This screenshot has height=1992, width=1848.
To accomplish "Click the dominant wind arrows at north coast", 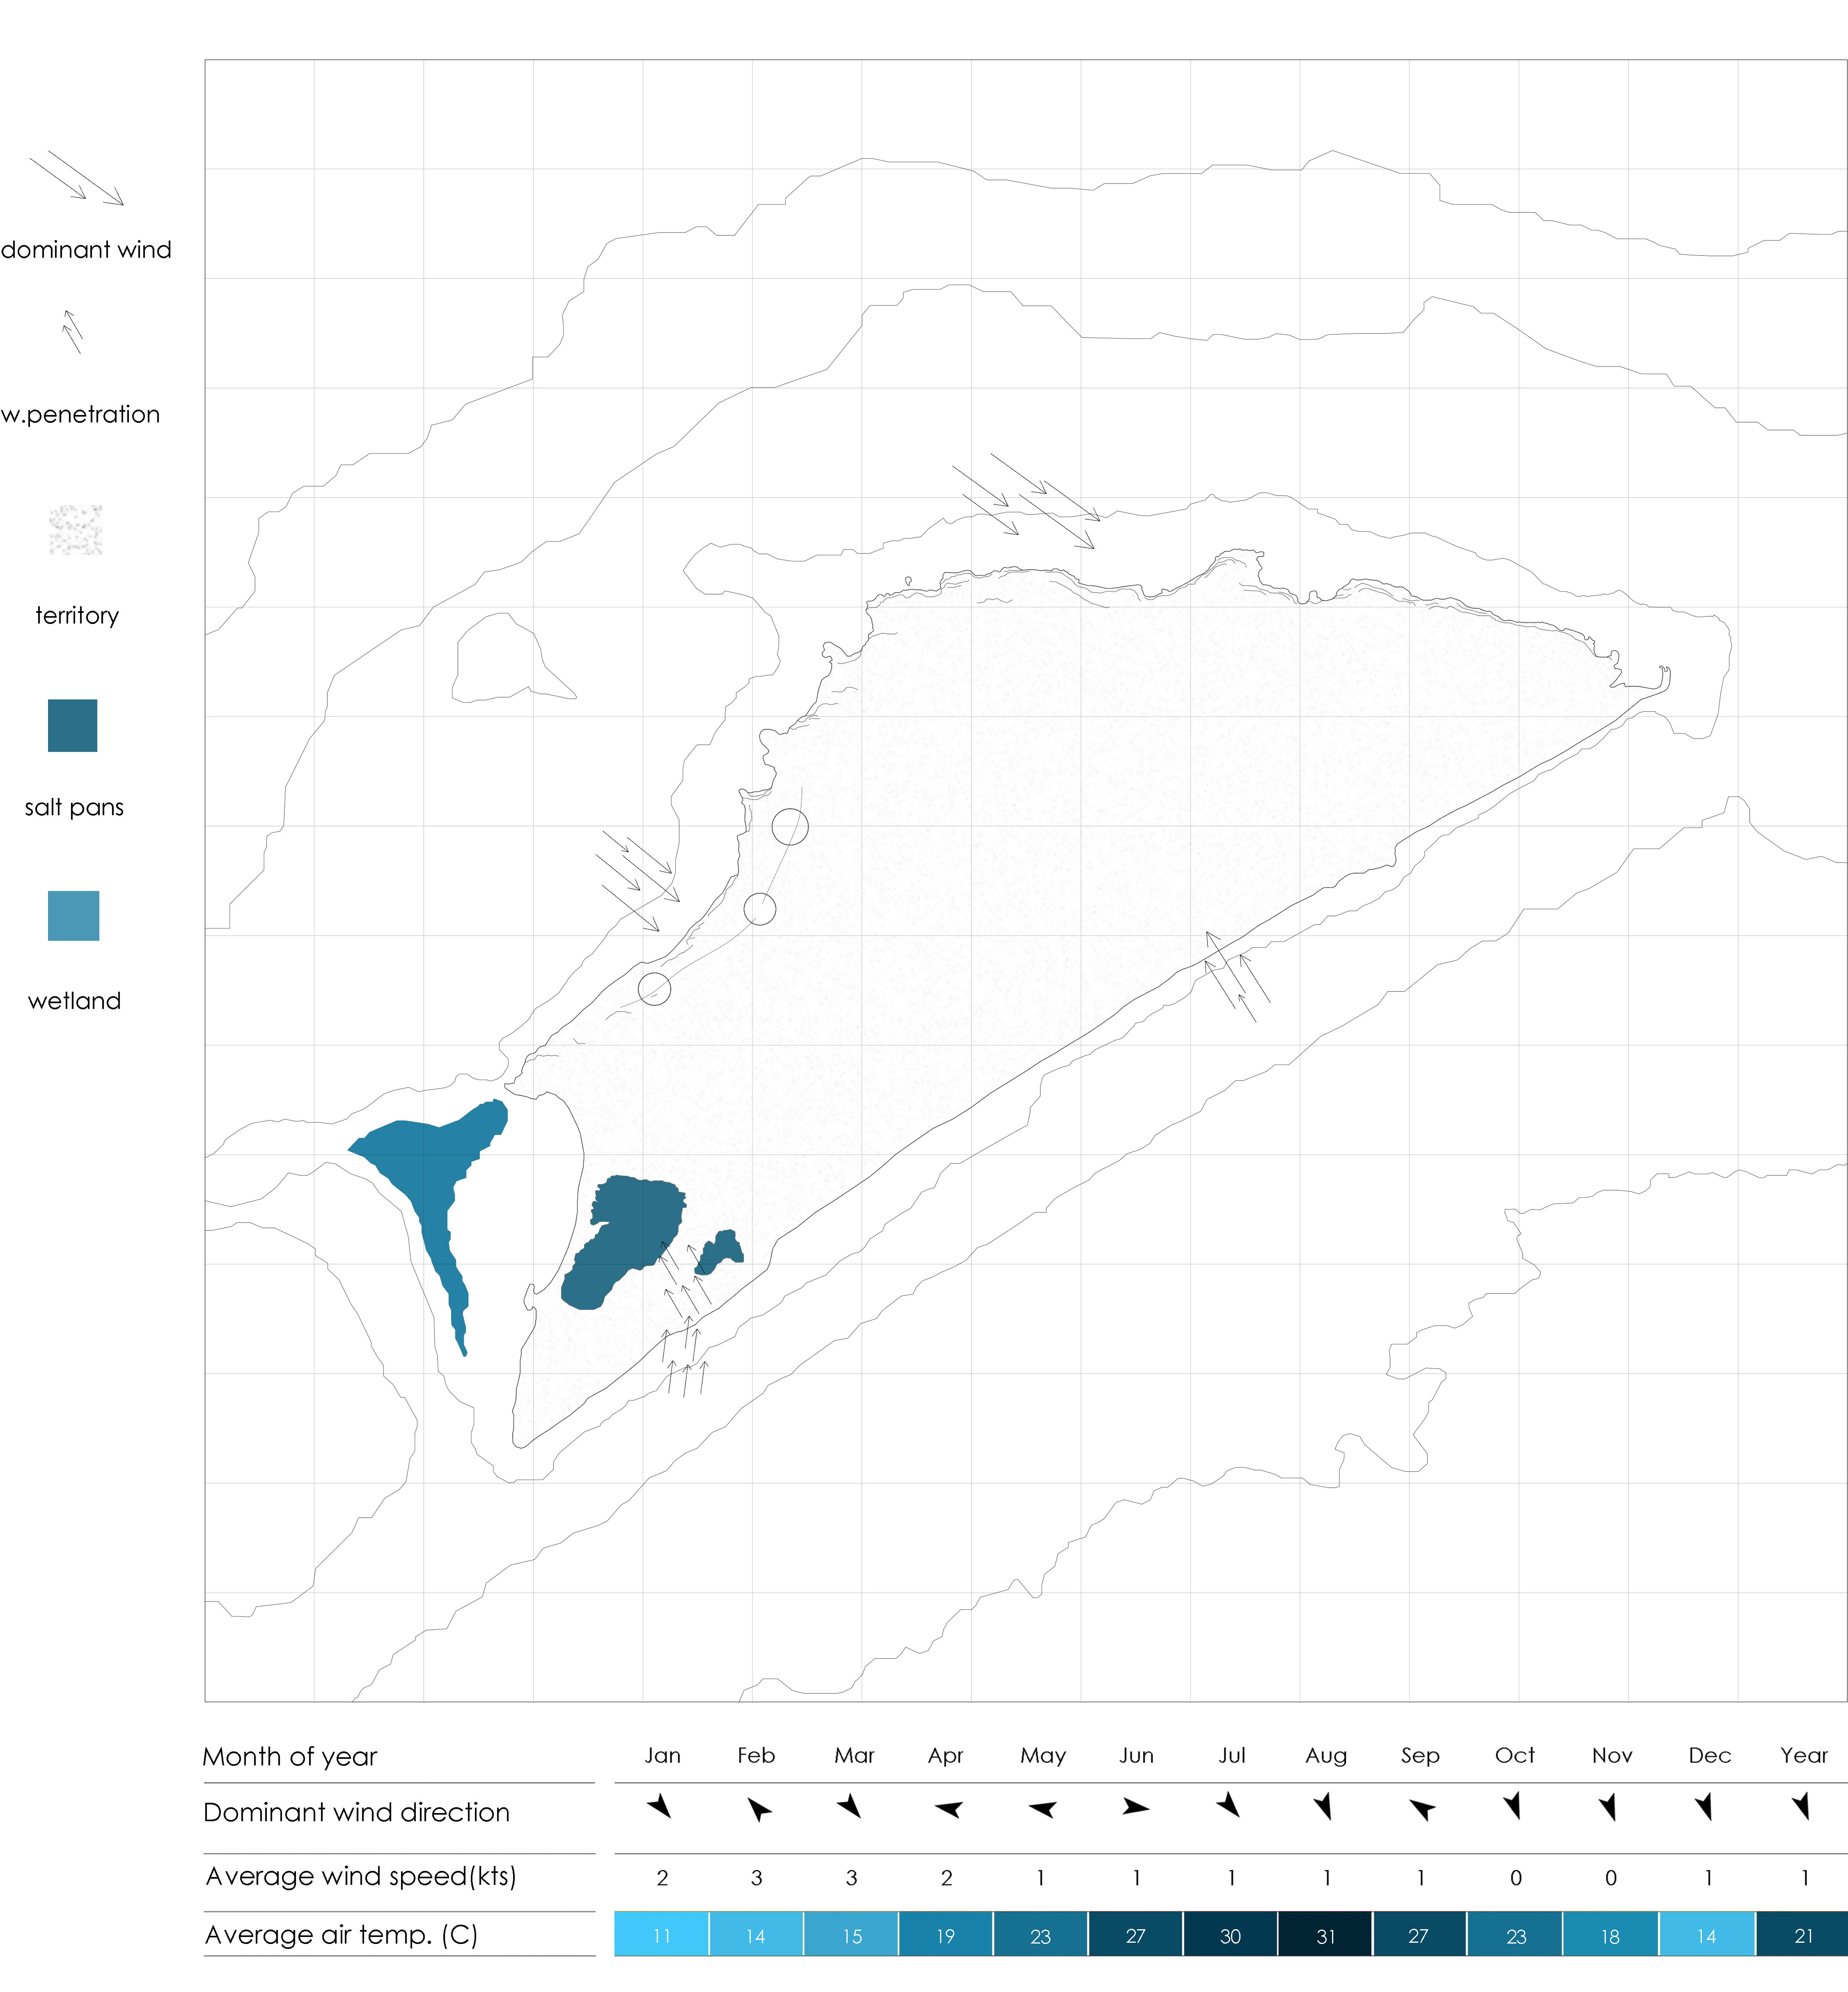I will [x=1026, y=500].
